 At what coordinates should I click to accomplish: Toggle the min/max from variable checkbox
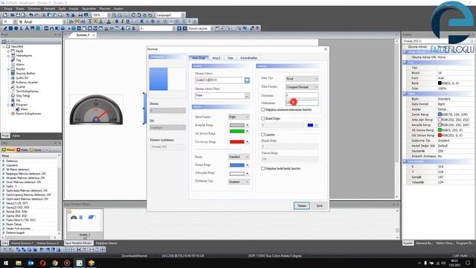[263, 109]
